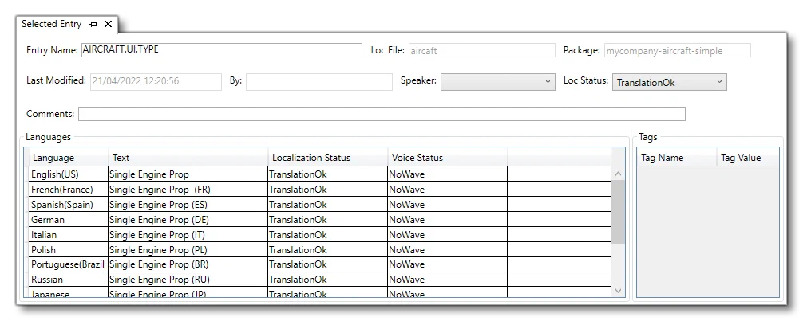Sort by Voice Status column header
This screenshot has height=321, width=803.
447,158
